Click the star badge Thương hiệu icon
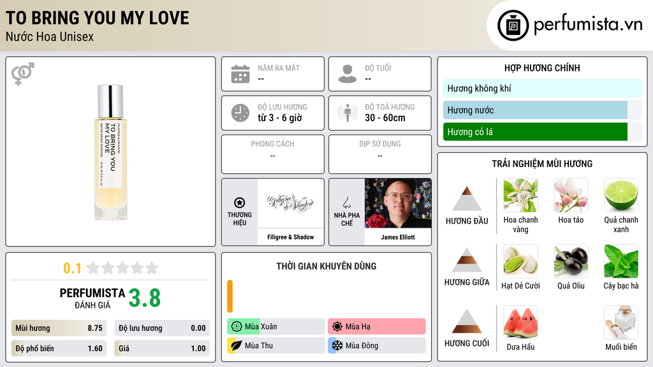The height and width of the screenshot is (367, 653). tap(240, 203)
